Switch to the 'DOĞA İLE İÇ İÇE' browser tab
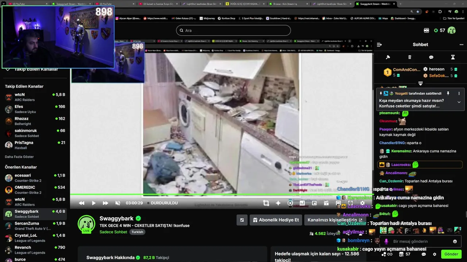Image resolution: width=467 pixels, height=262 pixels. [x=244, y=4]
